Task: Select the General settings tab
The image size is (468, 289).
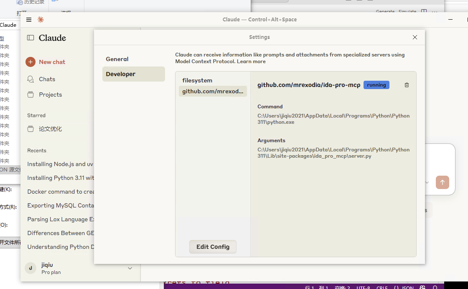Action: pos(133,59)
